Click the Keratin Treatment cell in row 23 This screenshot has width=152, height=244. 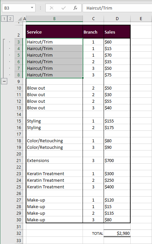pos(54,174)
